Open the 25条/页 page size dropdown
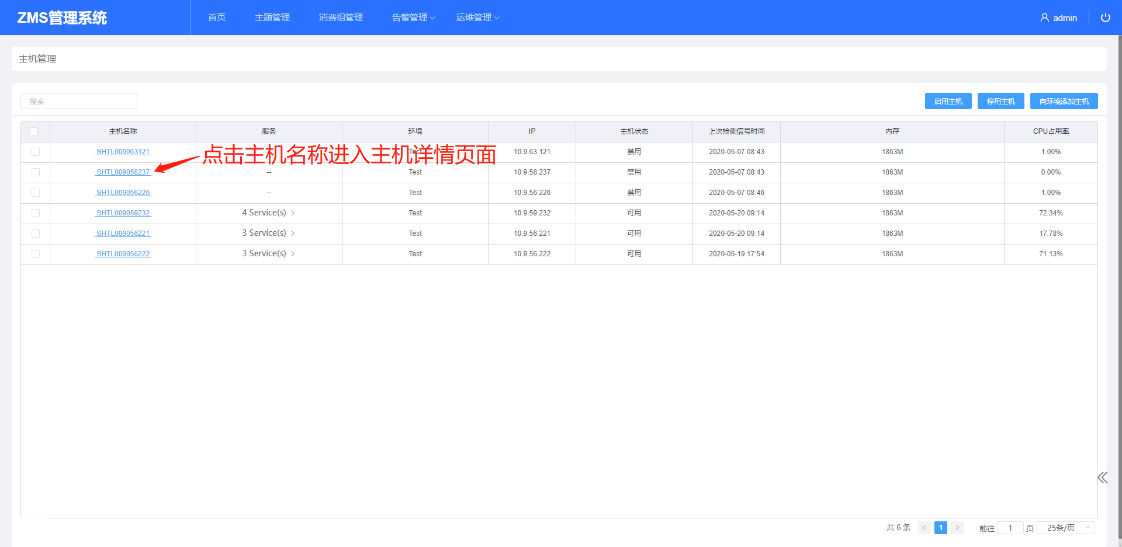The width and height of the screenshot is (1122, 547). pyautogui.click(x=1066, y=528)
